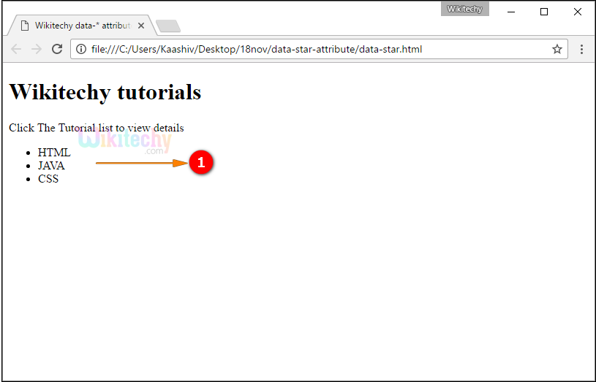Click the 'Click The Tutorial list' paragraph
This screenshot has height=382, width=596.
[x=97, y=128]
